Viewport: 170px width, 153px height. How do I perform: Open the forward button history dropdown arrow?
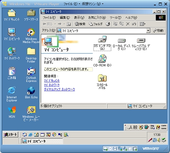pos(64,24)
